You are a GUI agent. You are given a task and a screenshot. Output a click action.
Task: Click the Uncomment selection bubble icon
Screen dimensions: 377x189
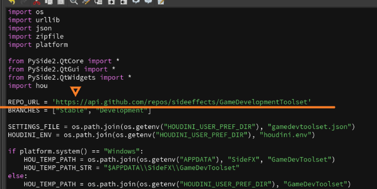pos(148,2)
